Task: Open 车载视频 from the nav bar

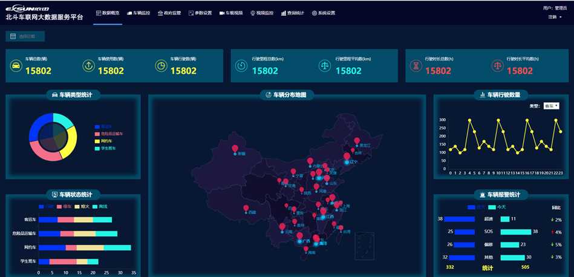Action: 231,13
